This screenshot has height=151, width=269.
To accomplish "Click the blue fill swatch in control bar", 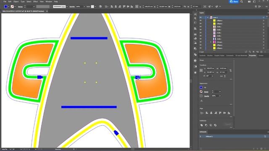I will 5,7.
